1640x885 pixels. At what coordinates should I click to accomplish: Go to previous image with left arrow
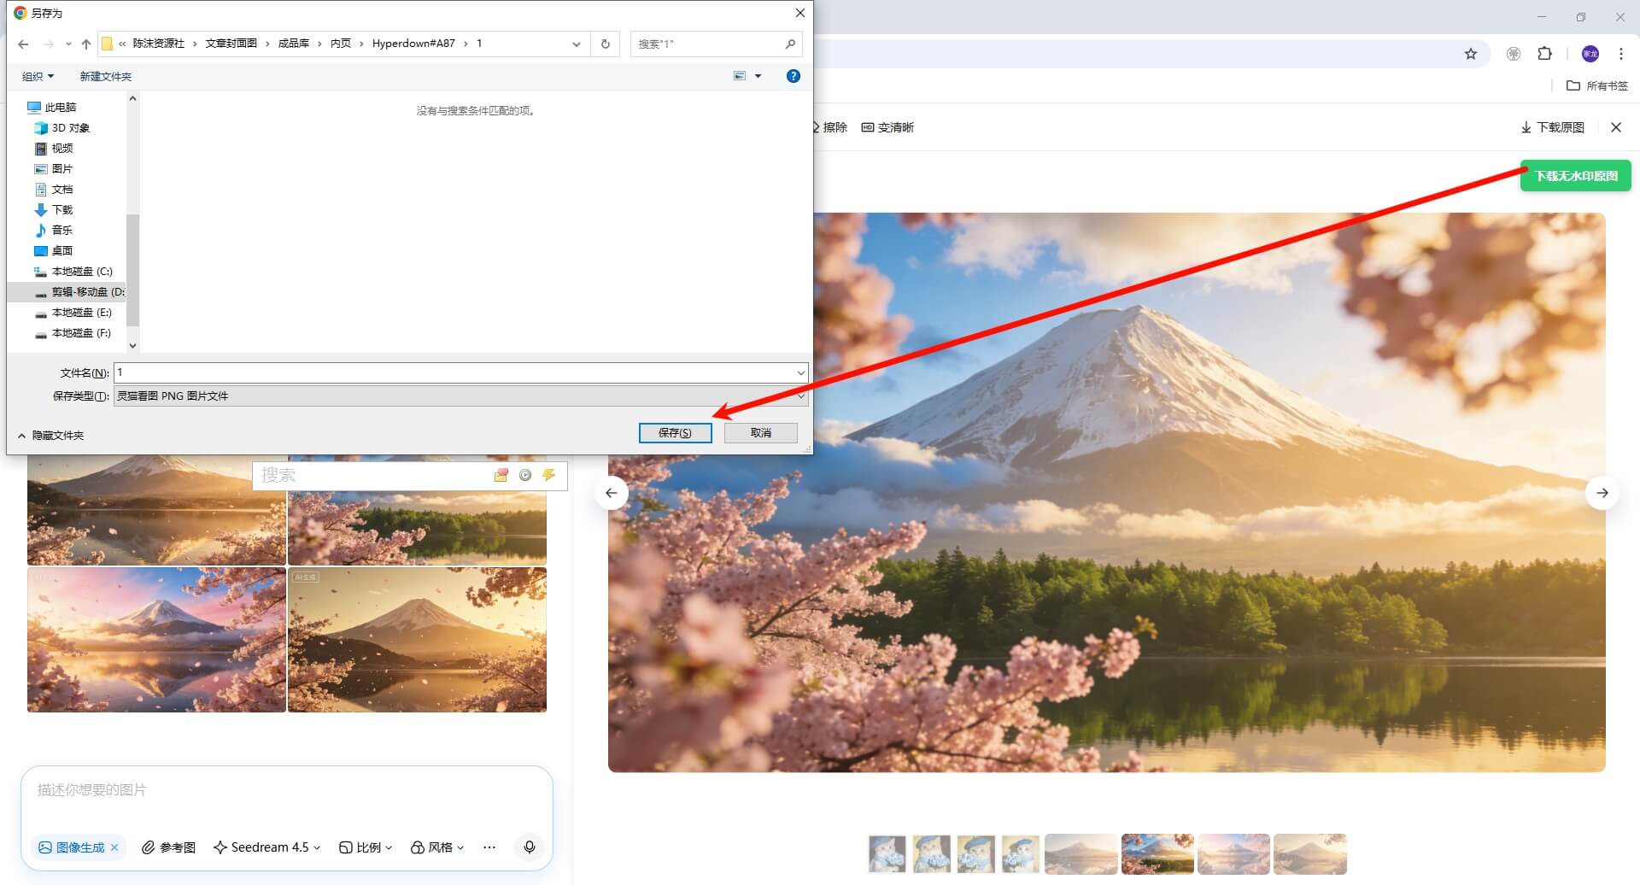[x=612, y=493]
